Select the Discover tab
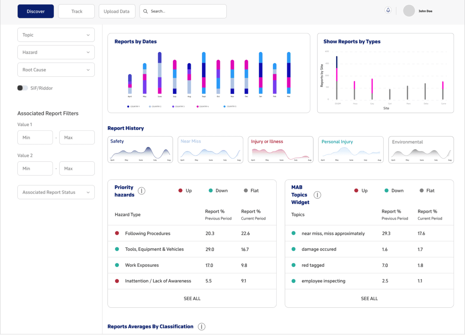 [x=35, y=11]
